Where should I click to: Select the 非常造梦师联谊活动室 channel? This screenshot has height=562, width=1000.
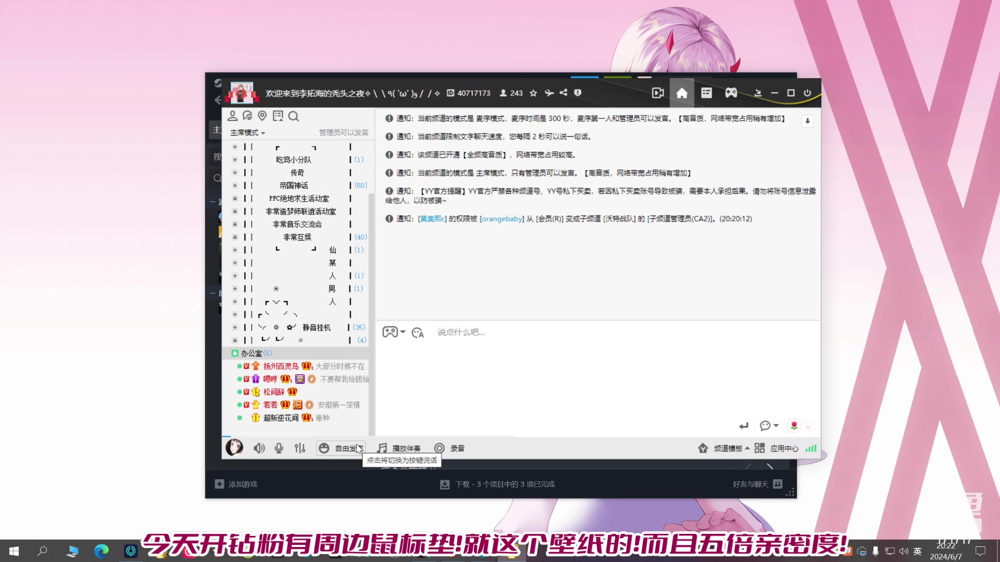(301, 211)
